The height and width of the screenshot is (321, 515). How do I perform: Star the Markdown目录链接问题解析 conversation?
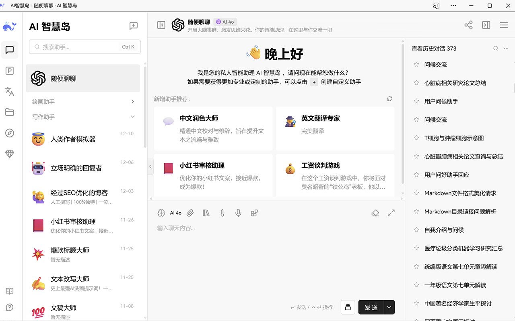(416, 211)
